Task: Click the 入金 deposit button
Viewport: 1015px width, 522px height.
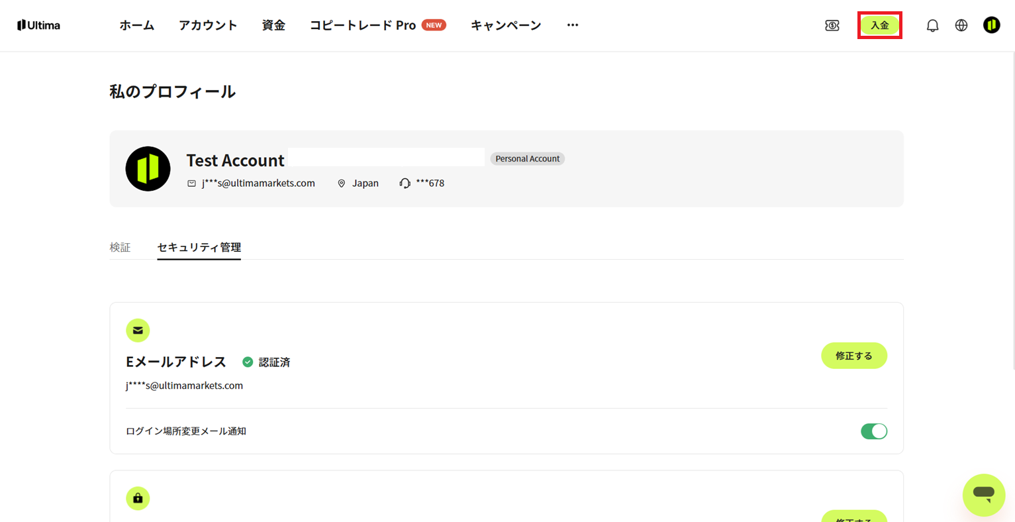Action: point(879,25)
